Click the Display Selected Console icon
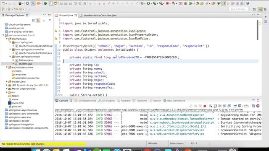This screenshot has height=151, width=269. [x=240, y=106]
